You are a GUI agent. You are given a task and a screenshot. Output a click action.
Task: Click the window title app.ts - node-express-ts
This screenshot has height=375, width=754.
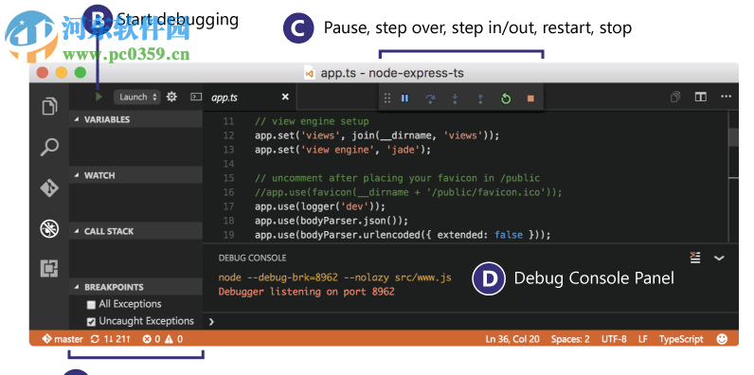[392, 73]
